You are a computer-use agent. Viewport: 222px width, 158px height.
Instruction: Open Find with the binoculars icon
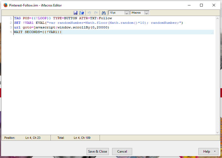(103, 13)
